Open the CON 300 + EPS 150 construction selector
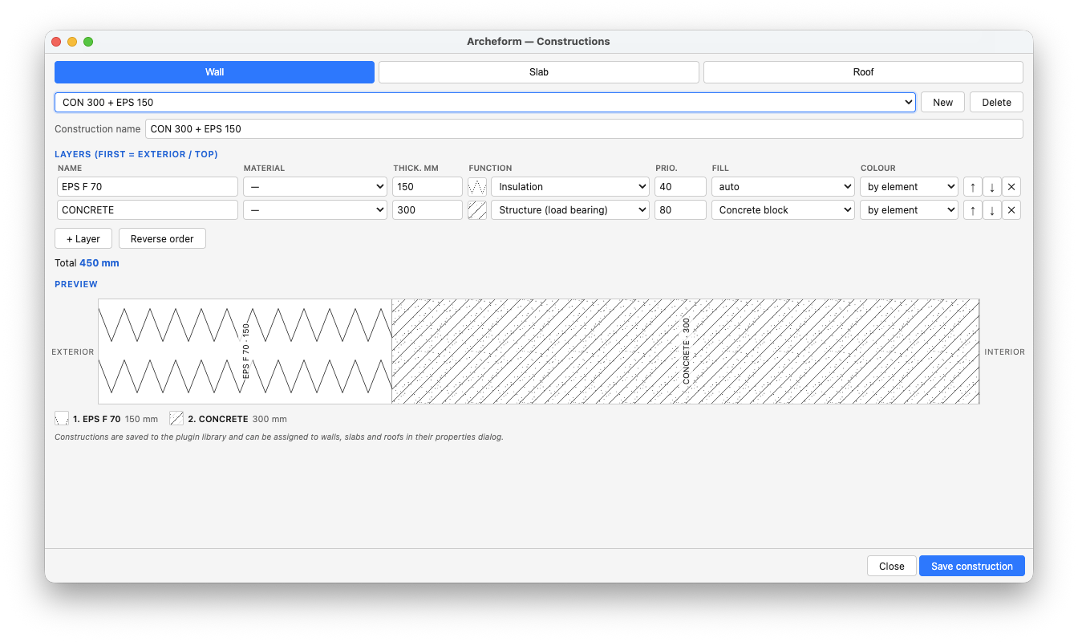 (485, 103)
